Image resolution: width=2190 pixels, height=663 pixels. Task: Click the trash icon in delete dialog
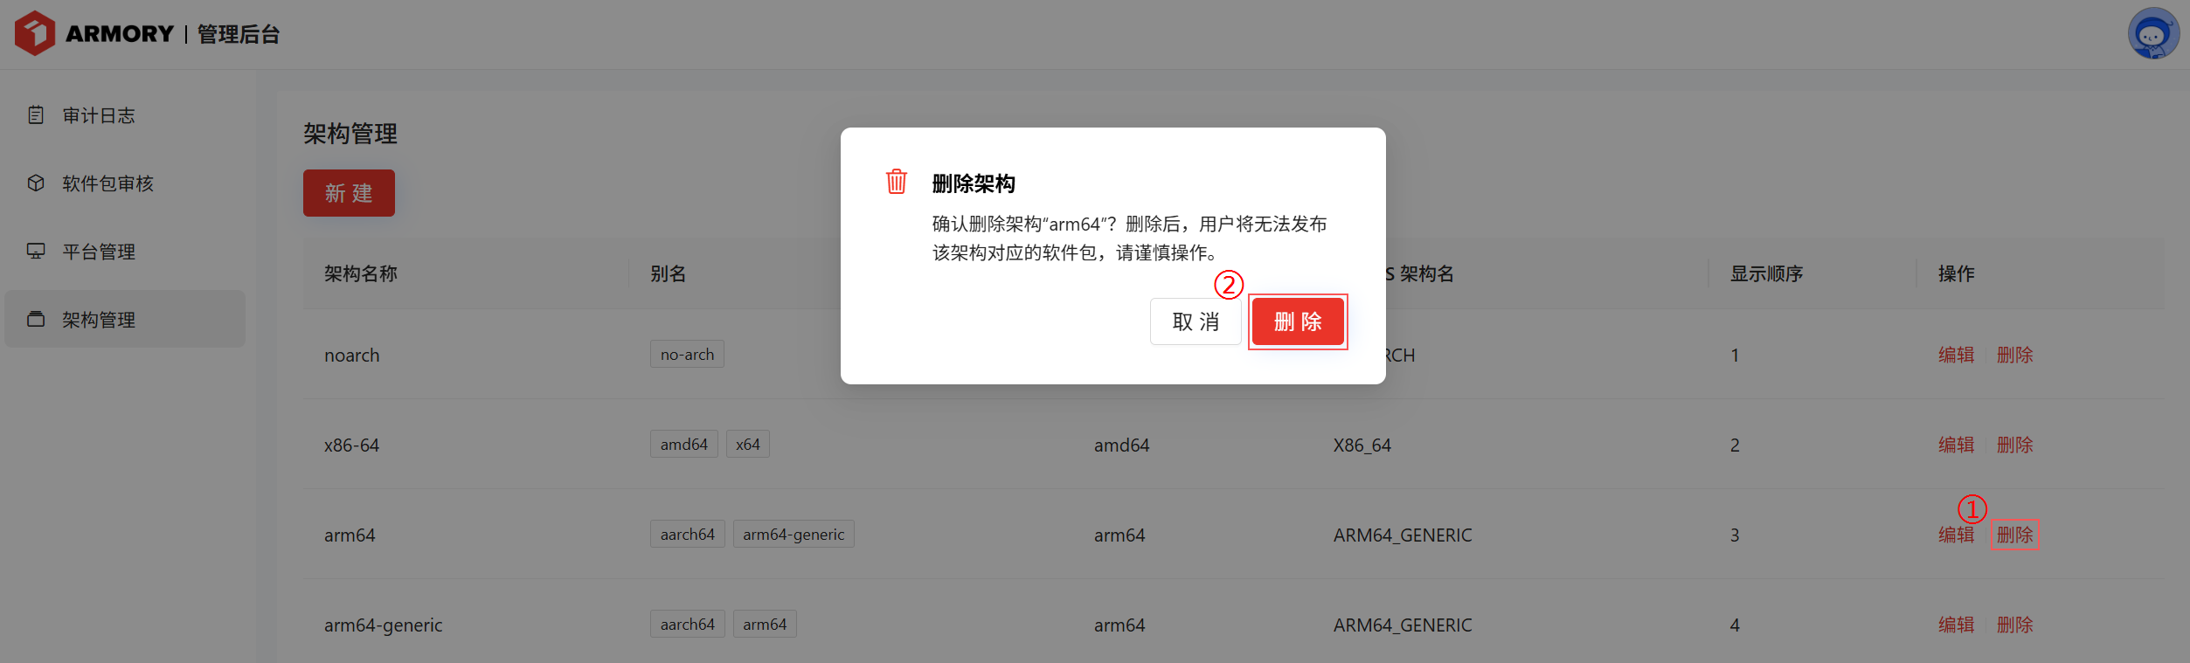coord(896,182)
